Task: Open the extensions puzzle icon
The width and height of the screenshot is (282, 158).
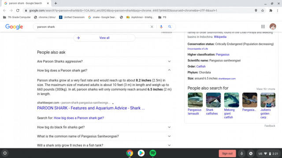Action: click(271, 11)
